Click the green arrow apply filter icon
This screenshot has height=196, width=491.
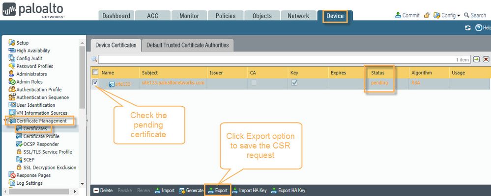click(476, 59)
